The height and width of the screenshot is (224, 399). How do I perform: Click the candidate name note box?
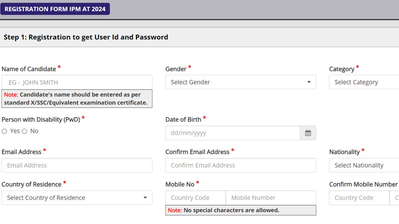click(77, 99)
